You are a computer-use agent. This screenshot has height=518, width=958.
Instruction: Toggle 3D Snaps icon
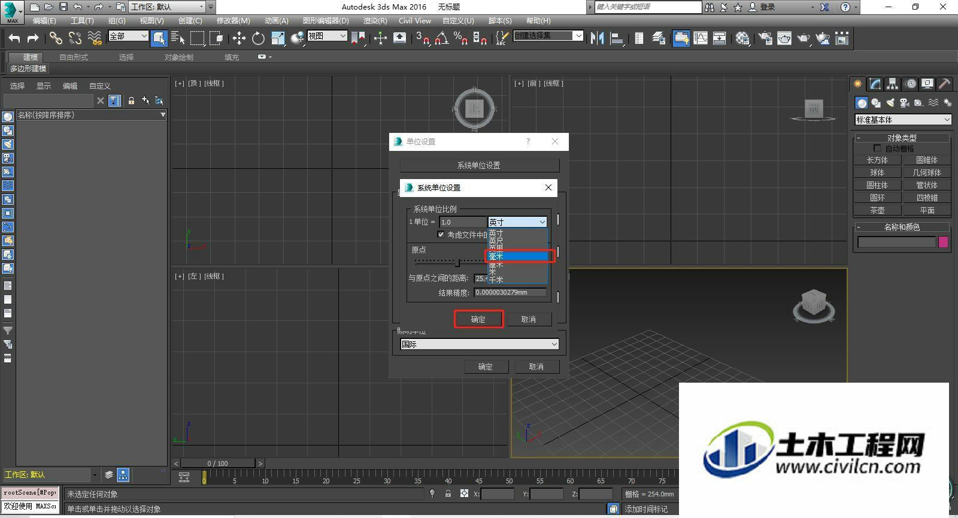coord(423,38)
